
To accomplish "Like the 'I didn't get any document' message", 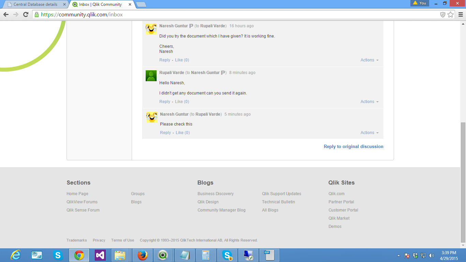I will [182, 102].
